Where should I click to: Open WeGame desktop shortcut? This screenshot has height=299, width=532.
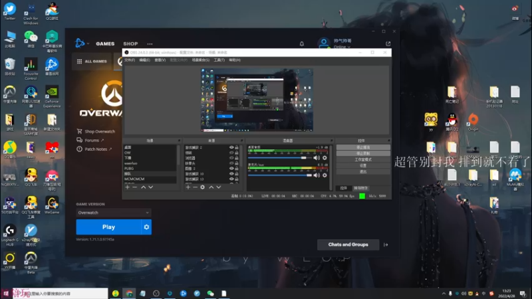coord(52,205)
